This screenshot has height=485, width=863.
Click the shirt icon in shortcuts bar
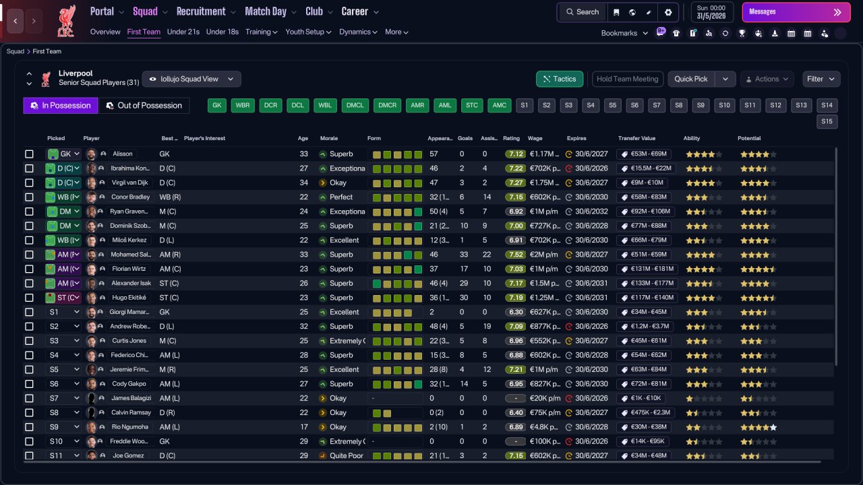[x=676, y=33]
